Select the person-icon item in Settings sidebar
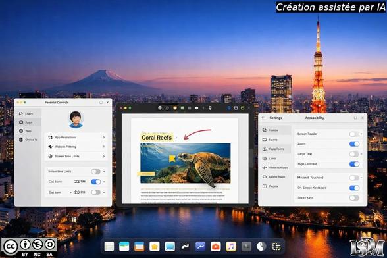The width and height of the screenshot is (387, 258). [275, 149]
